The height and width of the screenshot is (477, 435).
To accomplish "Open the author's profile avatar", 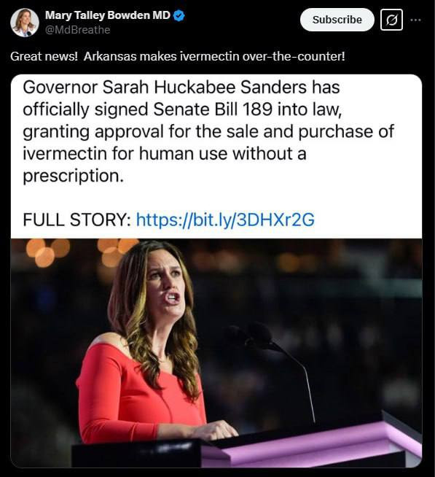I will coord(25,23).
